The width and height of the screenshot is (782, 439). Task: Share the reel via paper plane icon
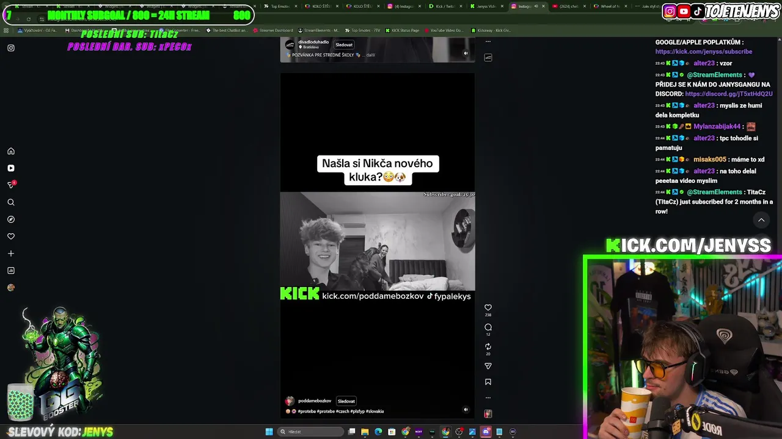[488, 366]
